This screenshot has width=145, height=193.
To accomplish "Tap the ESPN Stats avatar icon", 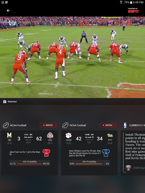I will [x=128, y=168].
